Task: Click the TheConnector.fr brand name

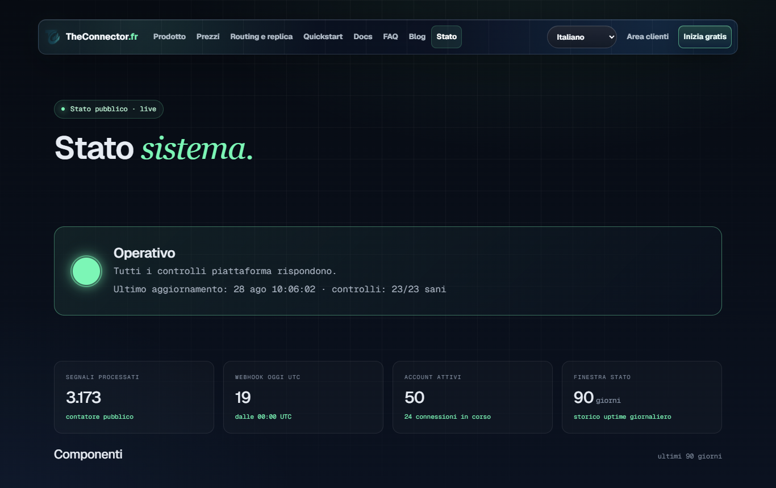Action: point(102,37)
